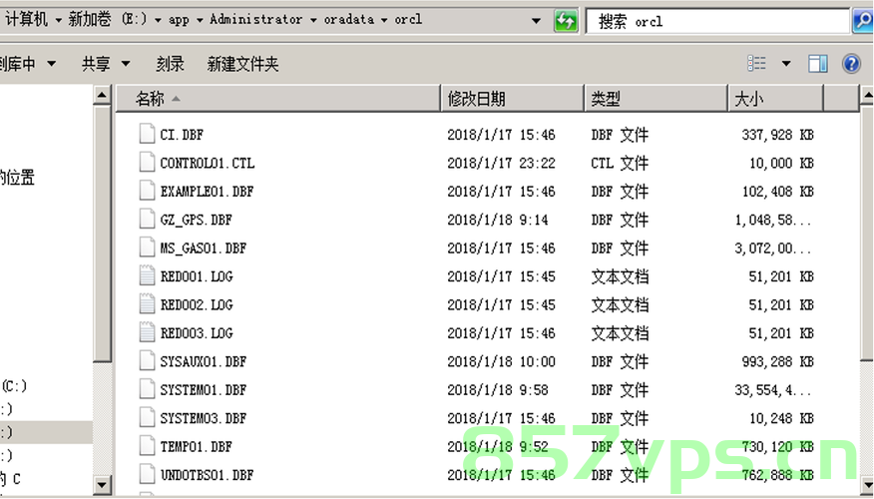Screen dimensions: 874x499
Task: Click the Administrator breadcrumb segment
Action: (255, 20)
